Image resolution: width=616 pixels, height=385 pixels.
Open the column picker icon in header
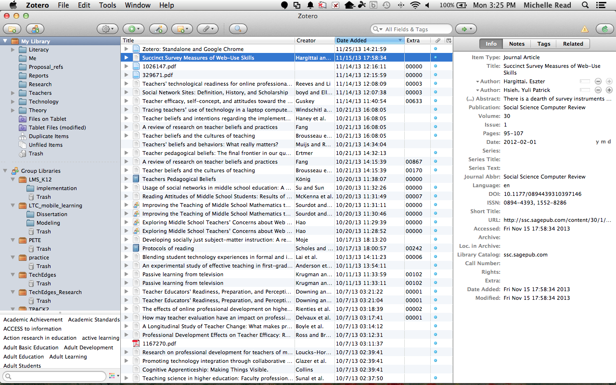click(449, 40)
